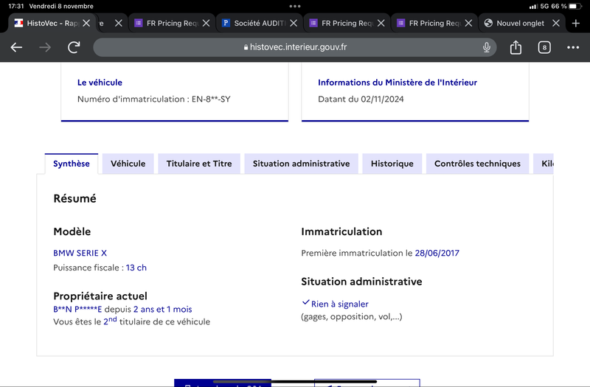Tap the three-dot multitasking indicator at top
590x387 pixels.
(x=295, y=6)
